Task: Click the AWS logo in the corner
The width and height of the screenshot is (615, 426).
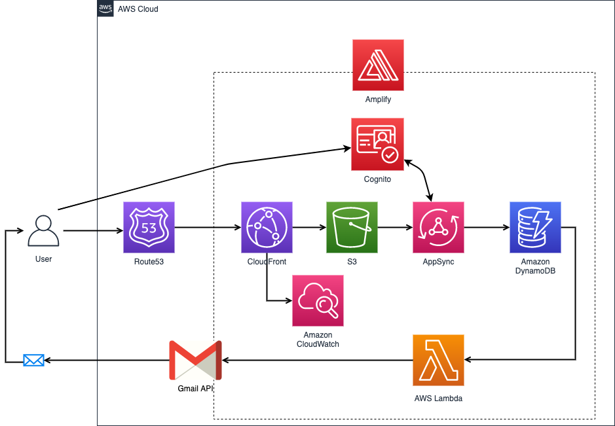Action: click(x=105, y=9)
